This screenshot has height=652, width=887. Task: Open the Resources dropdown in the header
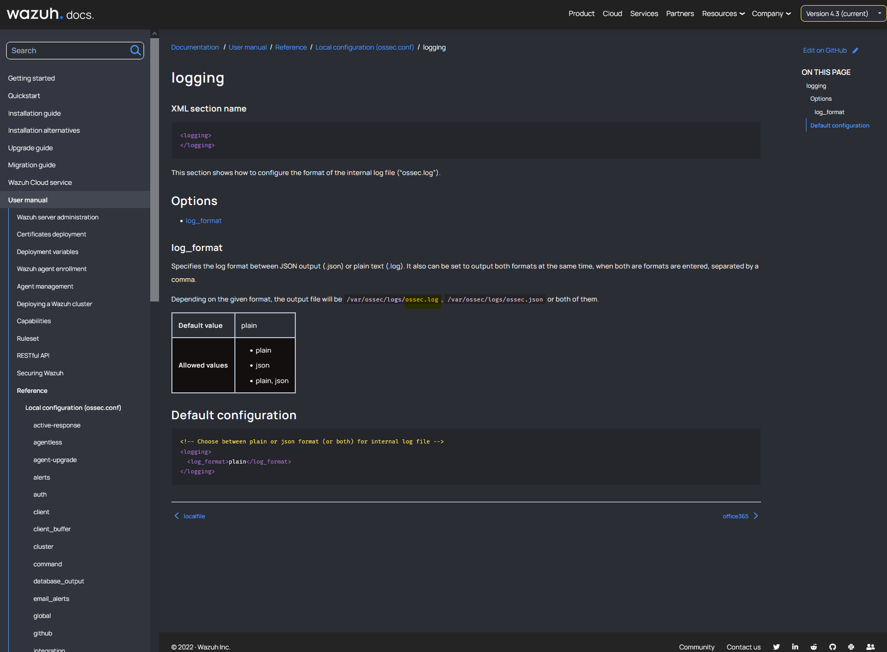click(x=722, y=13)
